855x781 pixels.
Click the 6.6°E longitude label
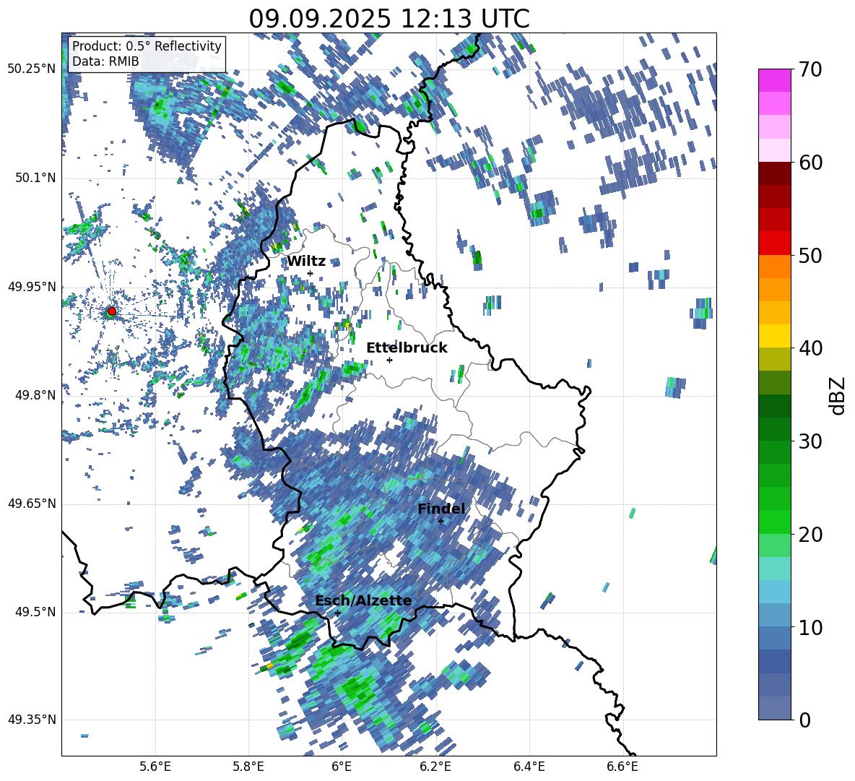point(622,767)
